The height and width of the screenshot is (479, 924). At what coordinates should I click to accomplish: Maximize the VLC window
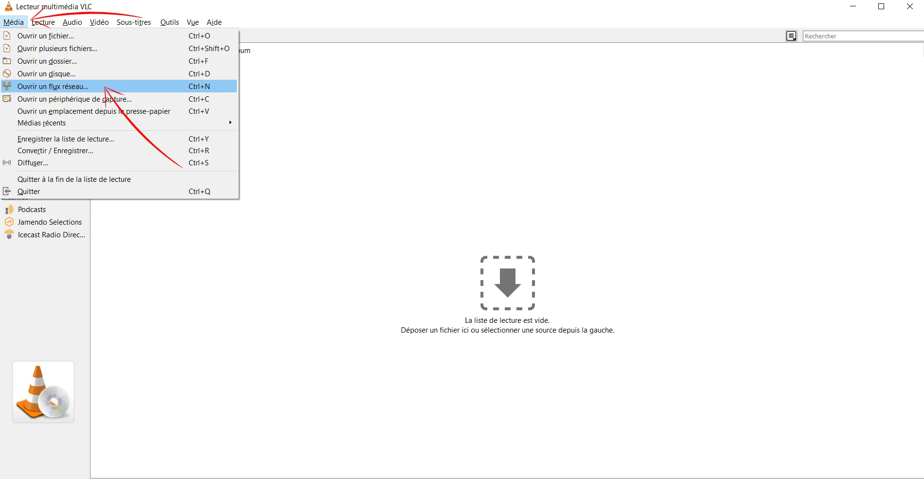[x=881, y=6]
